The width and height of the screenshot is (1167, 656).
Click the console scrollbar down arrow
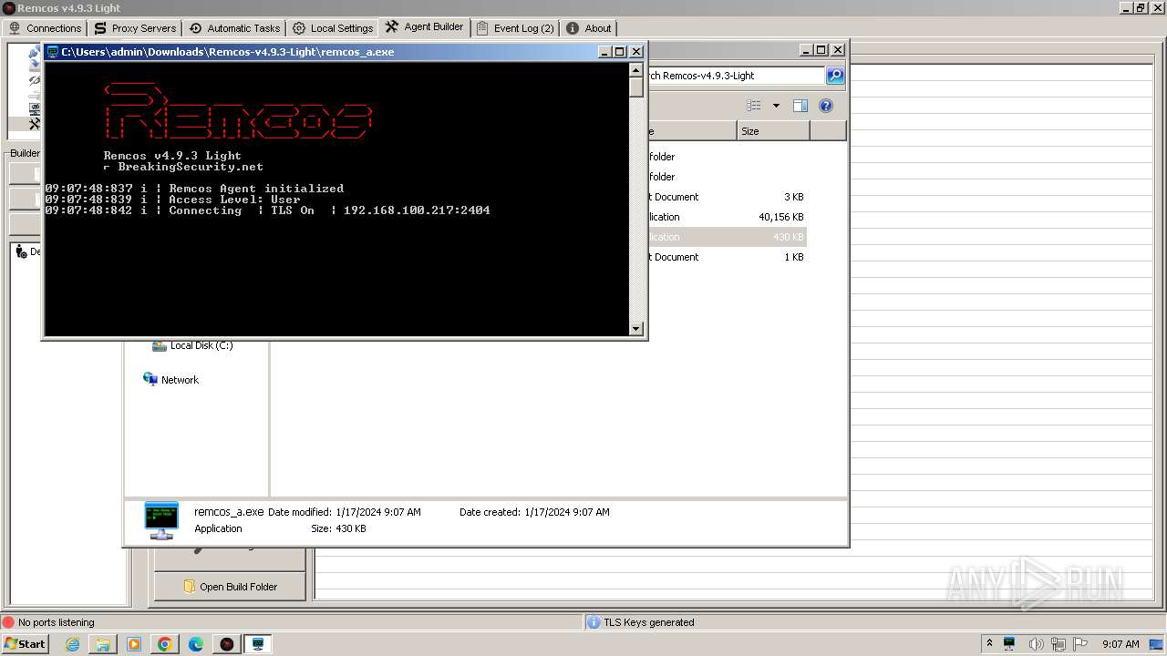(636, 329)
